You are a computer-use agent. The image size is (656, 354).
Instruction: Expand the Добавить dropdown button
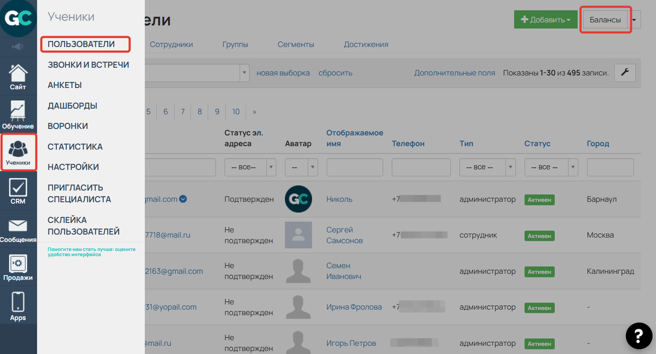(x=545, y=20)
